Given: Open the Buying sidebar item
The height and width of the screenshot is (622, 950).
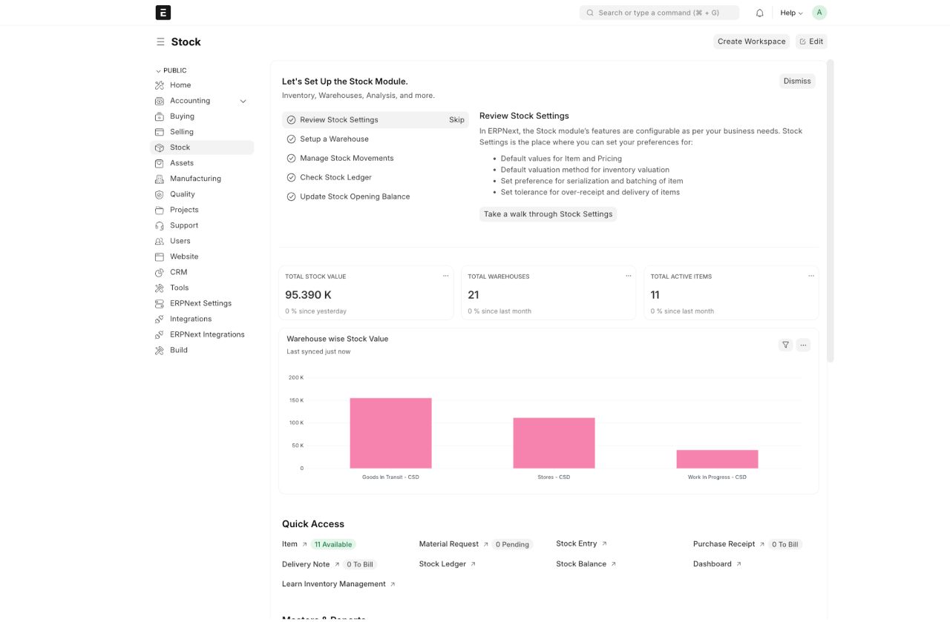Looking at the screenshot, I should click(182, 116).
